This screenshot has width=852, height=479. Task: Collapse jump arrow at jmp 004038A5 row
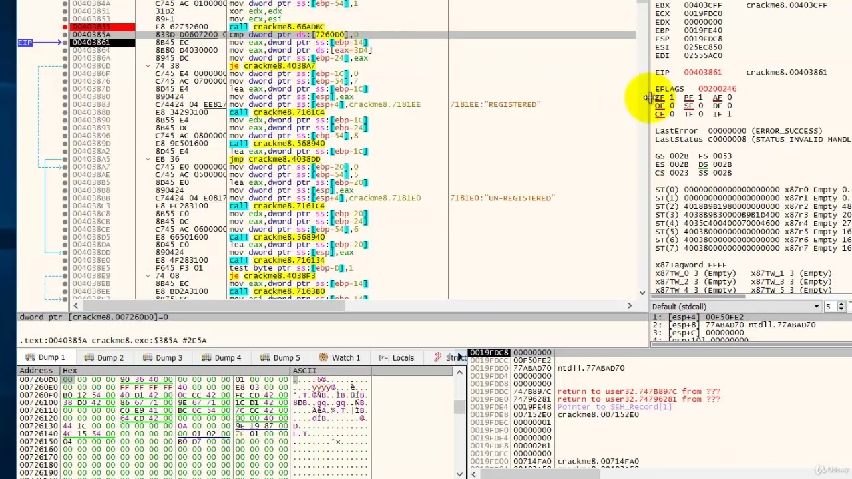[x=148, y=159]
